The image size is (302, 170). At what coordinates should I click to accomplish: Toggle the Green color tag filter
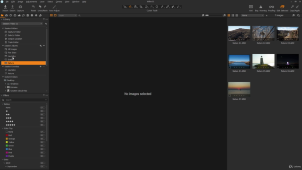(x=43, y=146)
